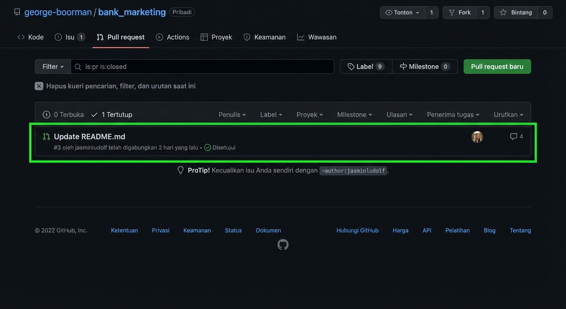The width and height of the screenshot is (566, 309).
Task: Open the Filter dropdown
Action: pos(53,67)
